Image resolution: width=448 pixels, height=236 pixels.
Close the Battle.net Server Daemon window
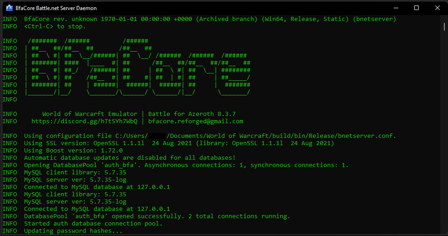coord(437,8)
